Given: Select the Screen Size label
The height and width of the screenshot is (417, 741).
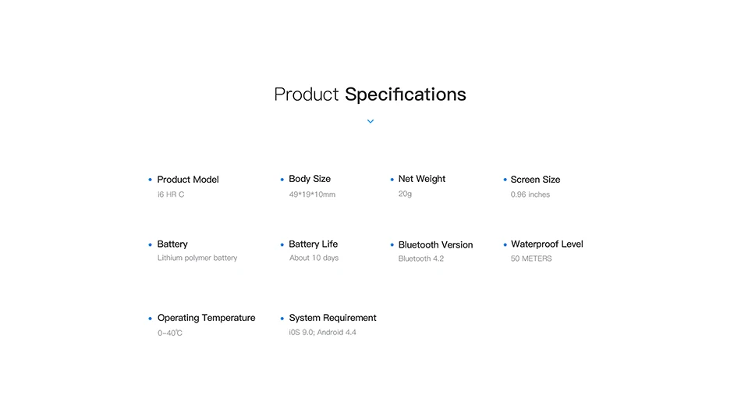Looking at the screenshot, I should coord(535,180).
